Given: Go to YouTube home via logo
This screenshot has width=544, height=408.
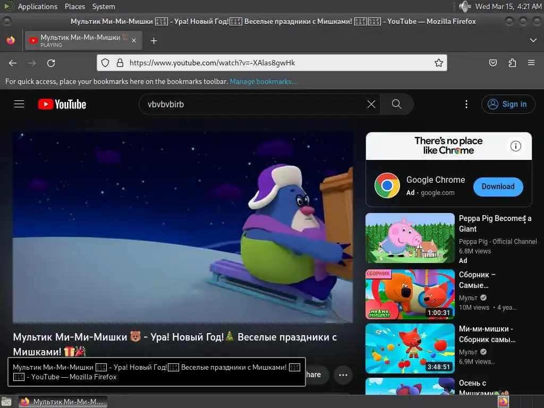Looking at the screenshot, I should [62, 104].
